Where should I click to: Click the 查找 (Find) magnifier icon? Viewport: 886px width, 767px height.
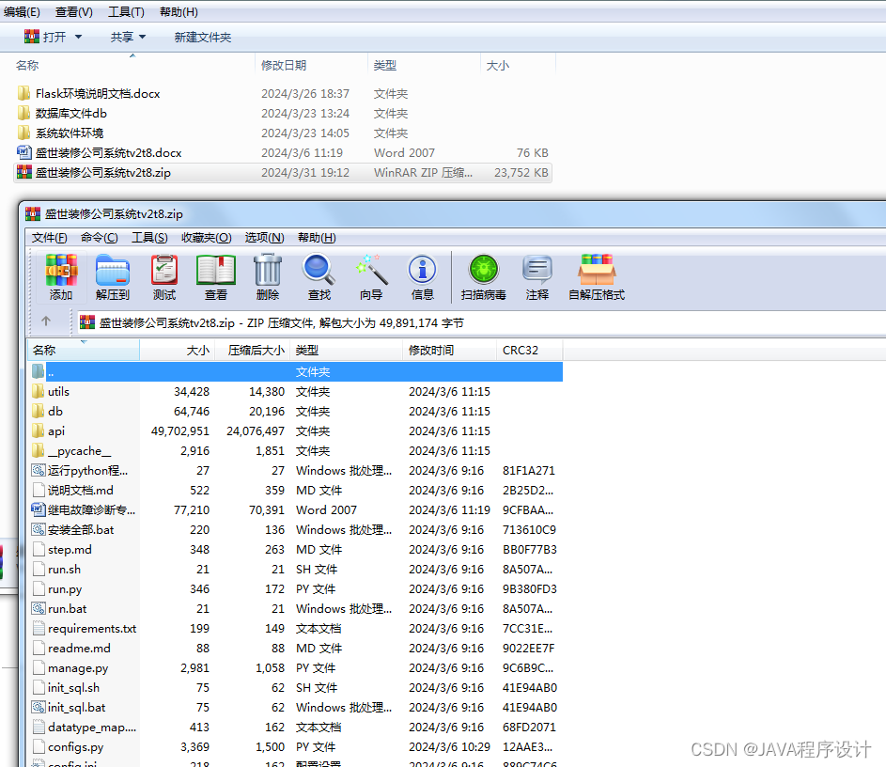pos(319,277)
